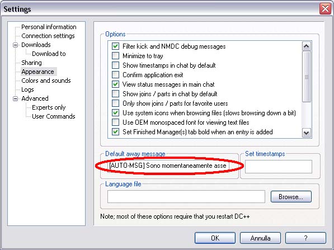Click the Language file path field
Viewport: 334px width, 250px height.
(x=186, y=196)
